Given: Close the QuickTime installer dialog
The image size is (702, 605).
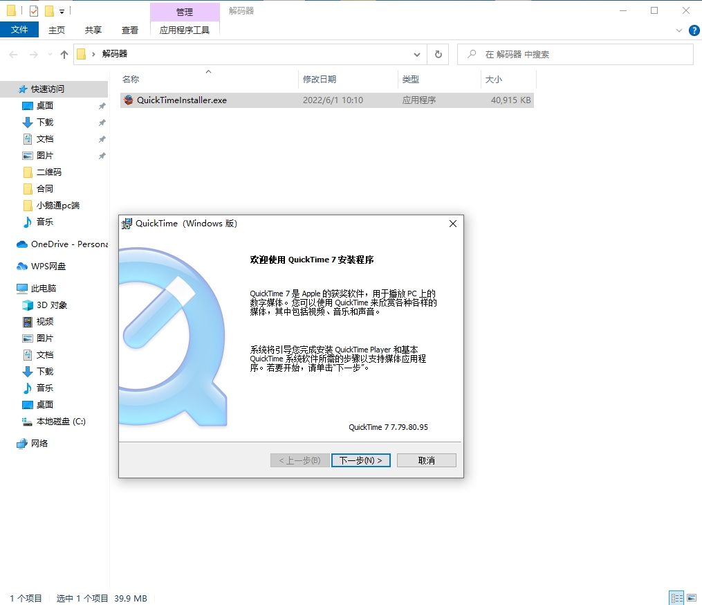Looking at the screenshot, I should [x=452, y=224].
